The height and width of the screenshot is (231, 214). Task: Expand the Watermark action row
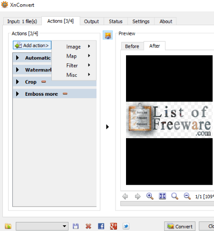18,70
